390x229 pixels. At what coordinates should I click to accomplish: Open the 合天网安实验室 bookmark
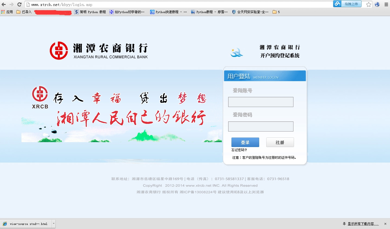pos(250,12)
